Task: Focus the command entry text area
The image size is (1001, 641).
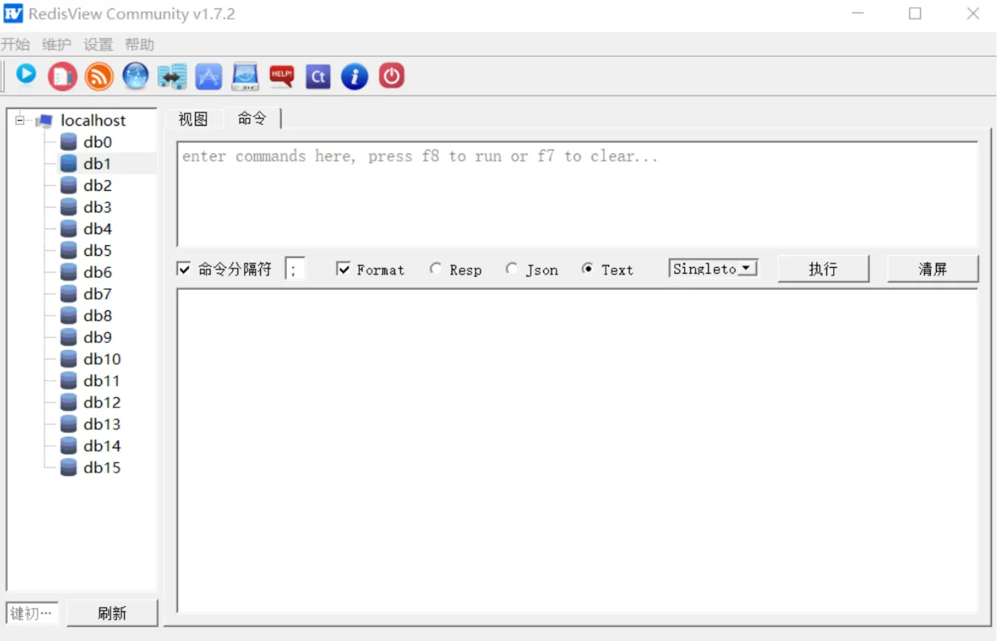Action: point(577,194)
